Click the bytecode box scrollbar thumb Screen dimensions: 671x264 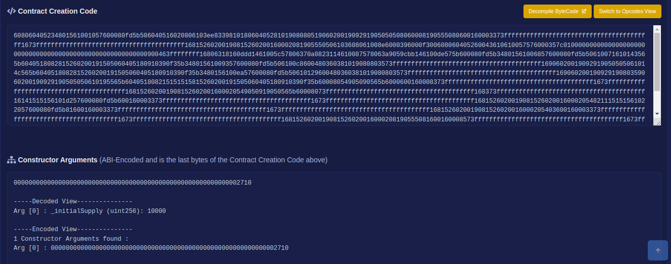[657, 62]
